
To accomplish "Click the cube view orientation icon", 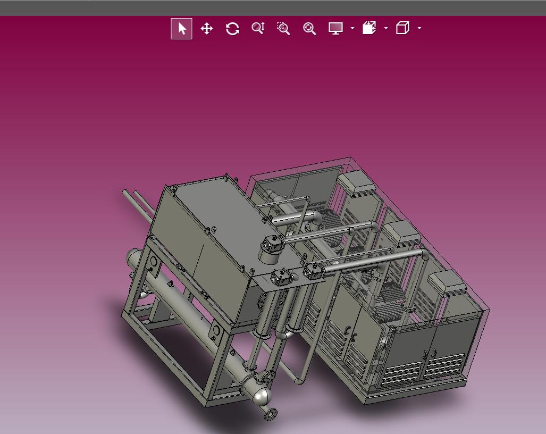I will point(402,28).
